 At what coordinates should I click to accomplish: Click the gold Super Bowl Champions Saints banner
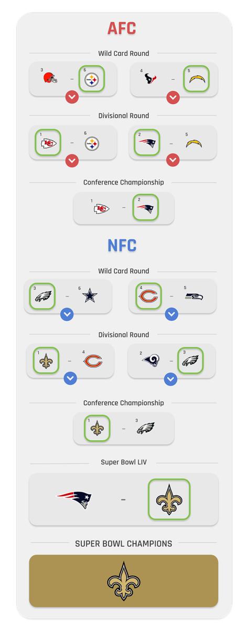124,581
